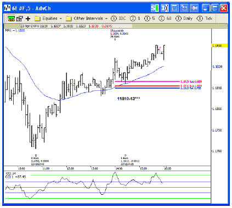
Task: Expand the Equities dropdown arrow
Action: (x=61, y=19)
